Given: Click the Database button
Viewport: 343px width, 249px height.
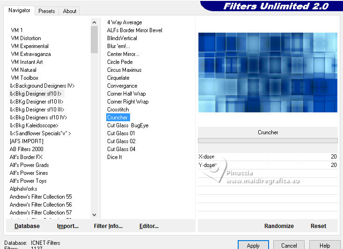Looking at the screenshot, I should [x=27, y=226].
